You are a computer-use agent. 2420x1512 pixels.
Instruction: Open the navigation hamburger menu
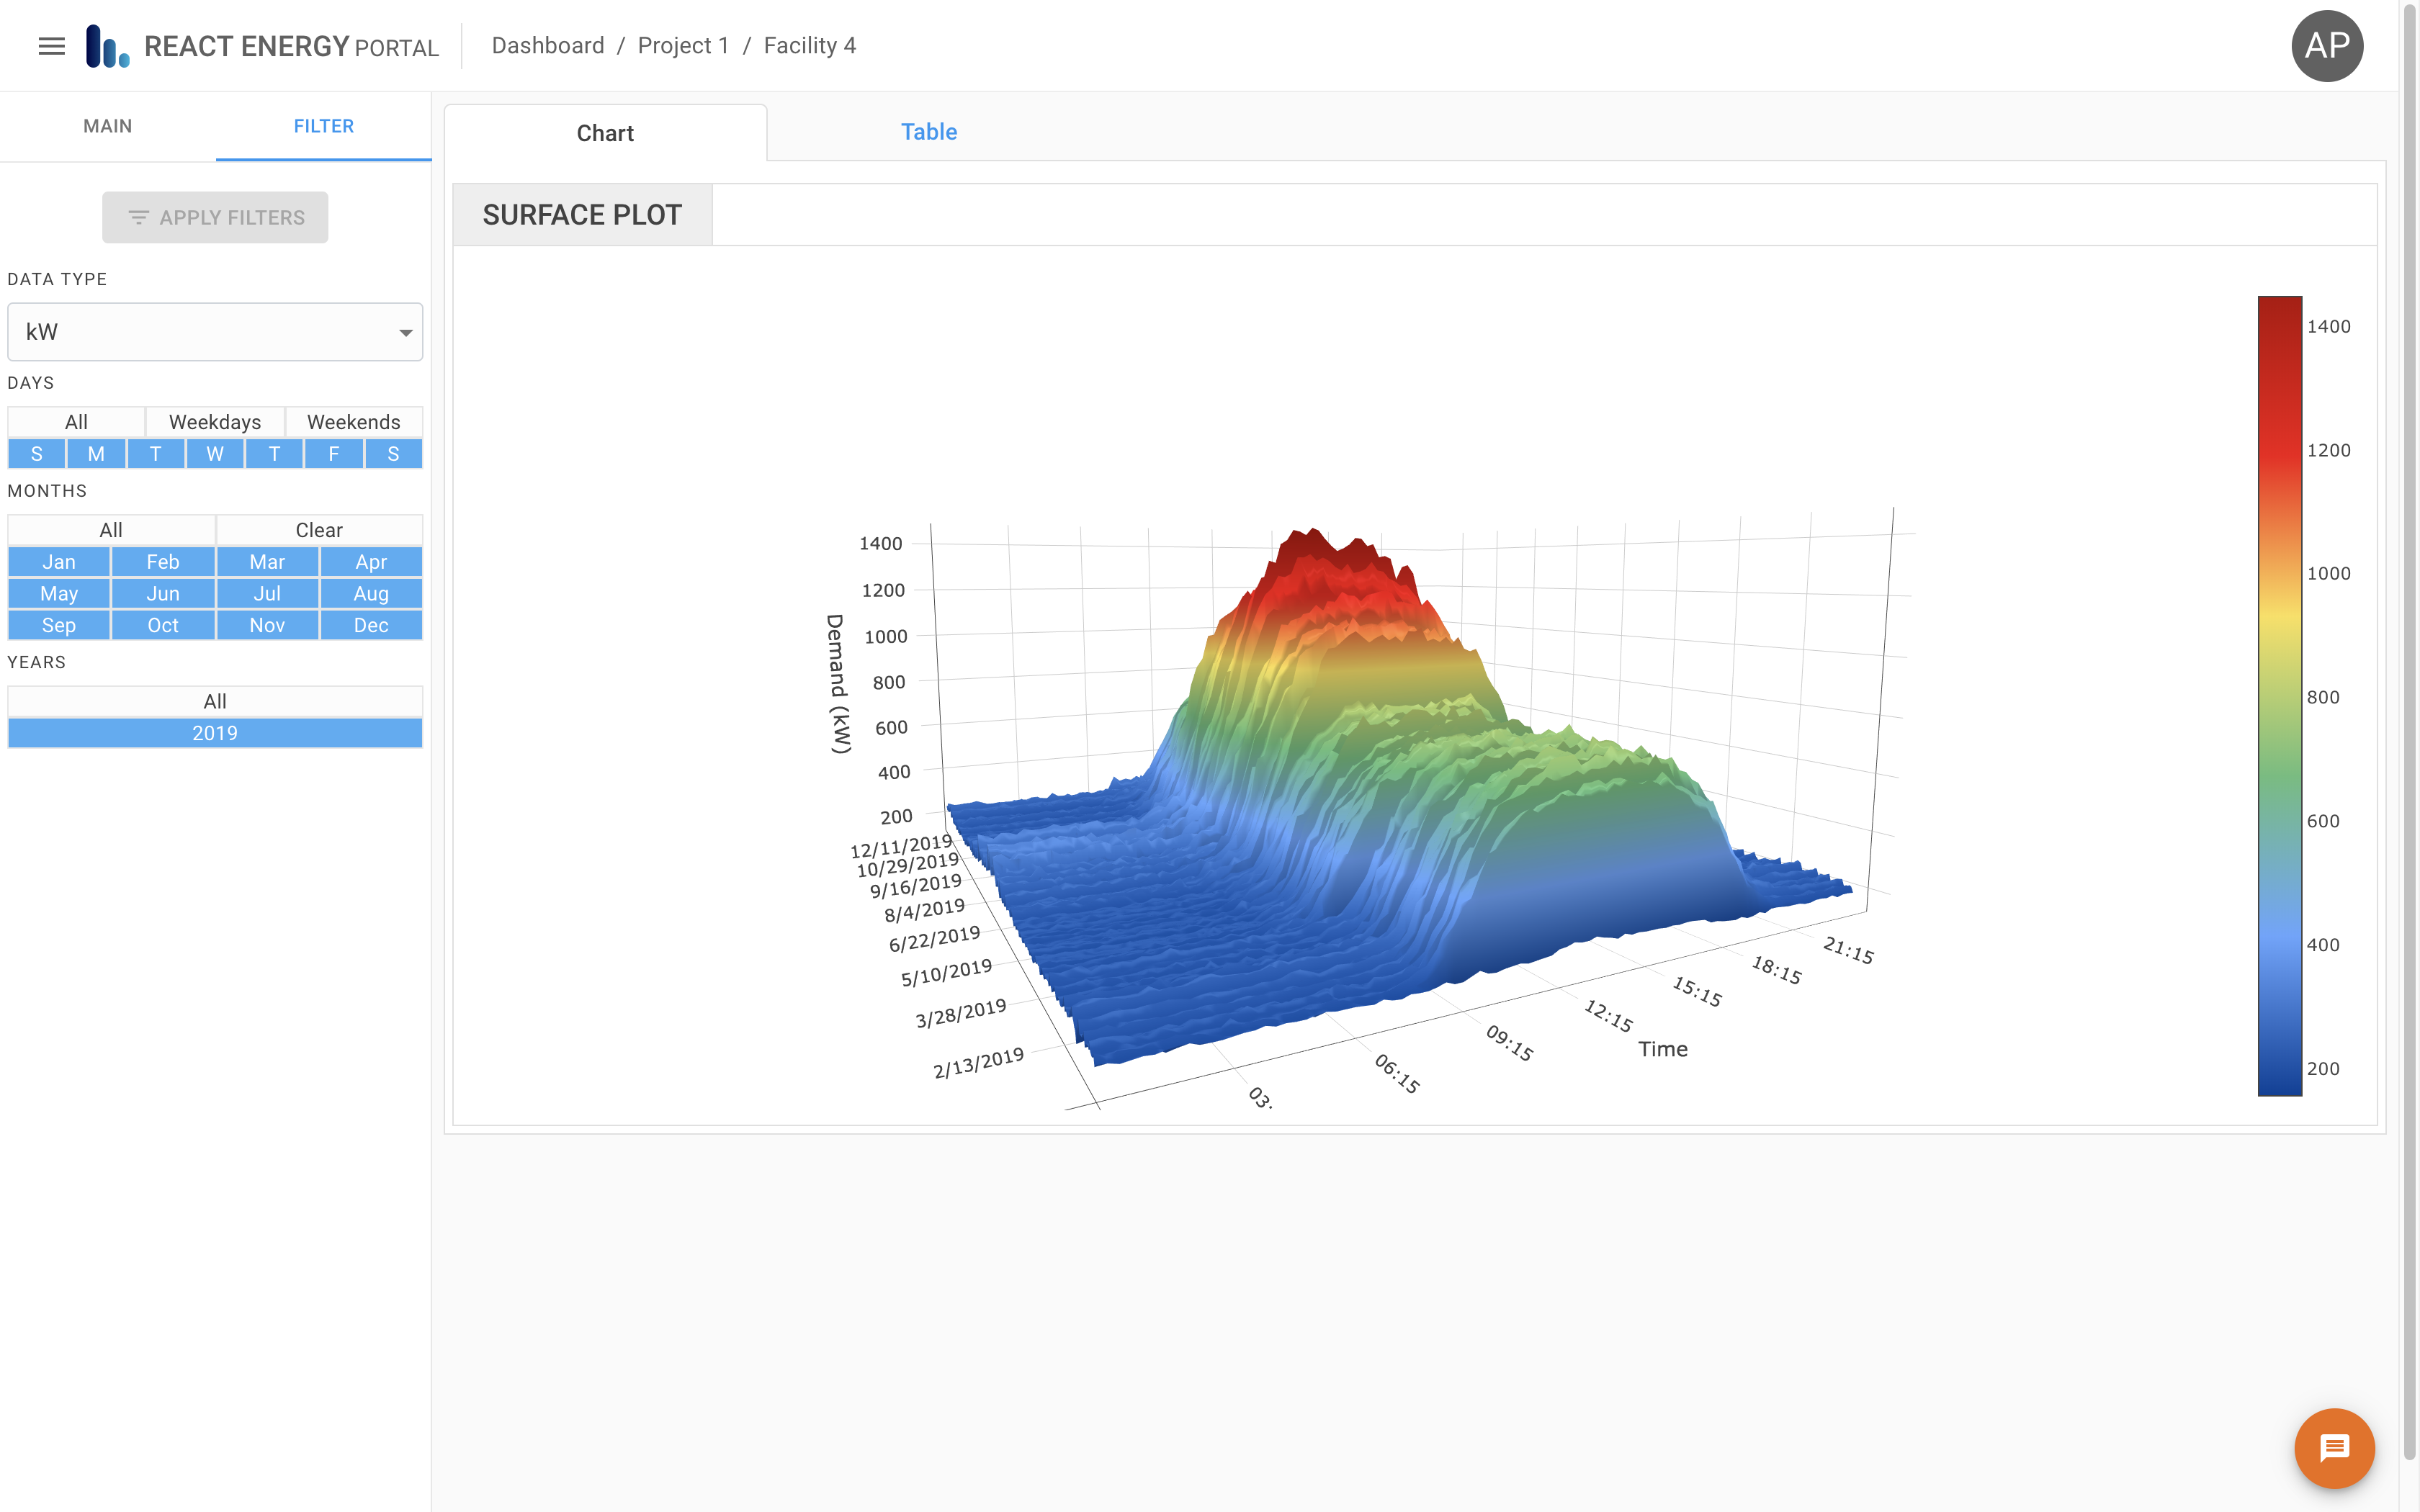coord(50,45)
